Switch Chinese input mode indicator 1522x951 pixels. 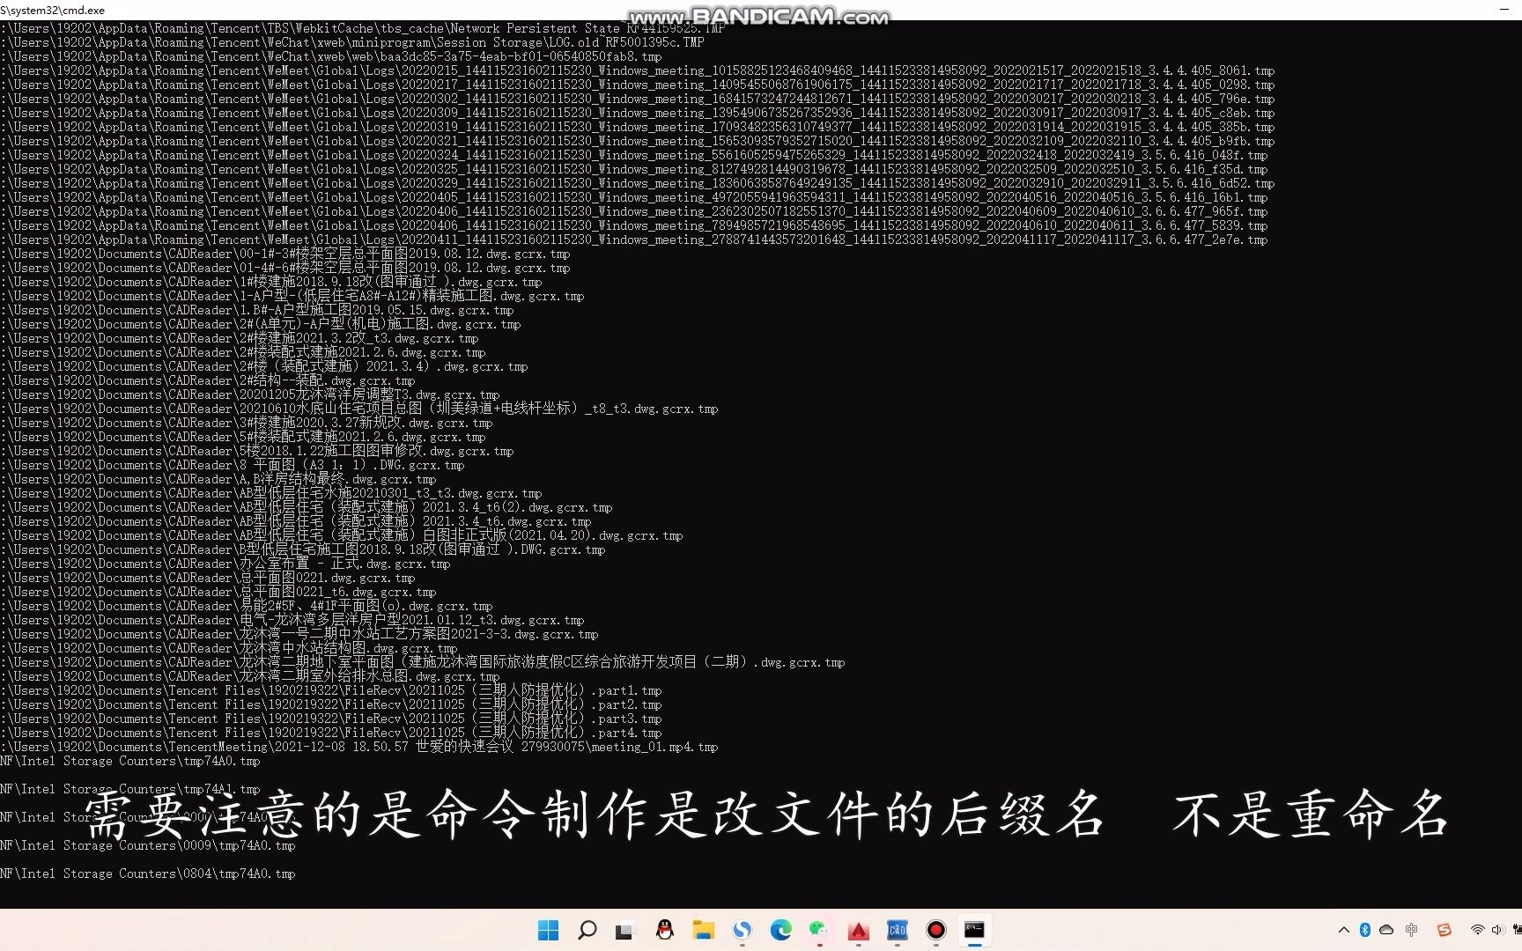(x=1412, y=930)
